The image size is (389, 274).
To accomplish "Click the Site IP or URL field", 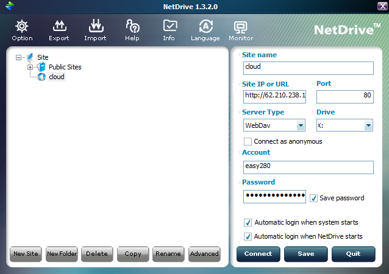I will pyautogui.click(x=274, y=96).
